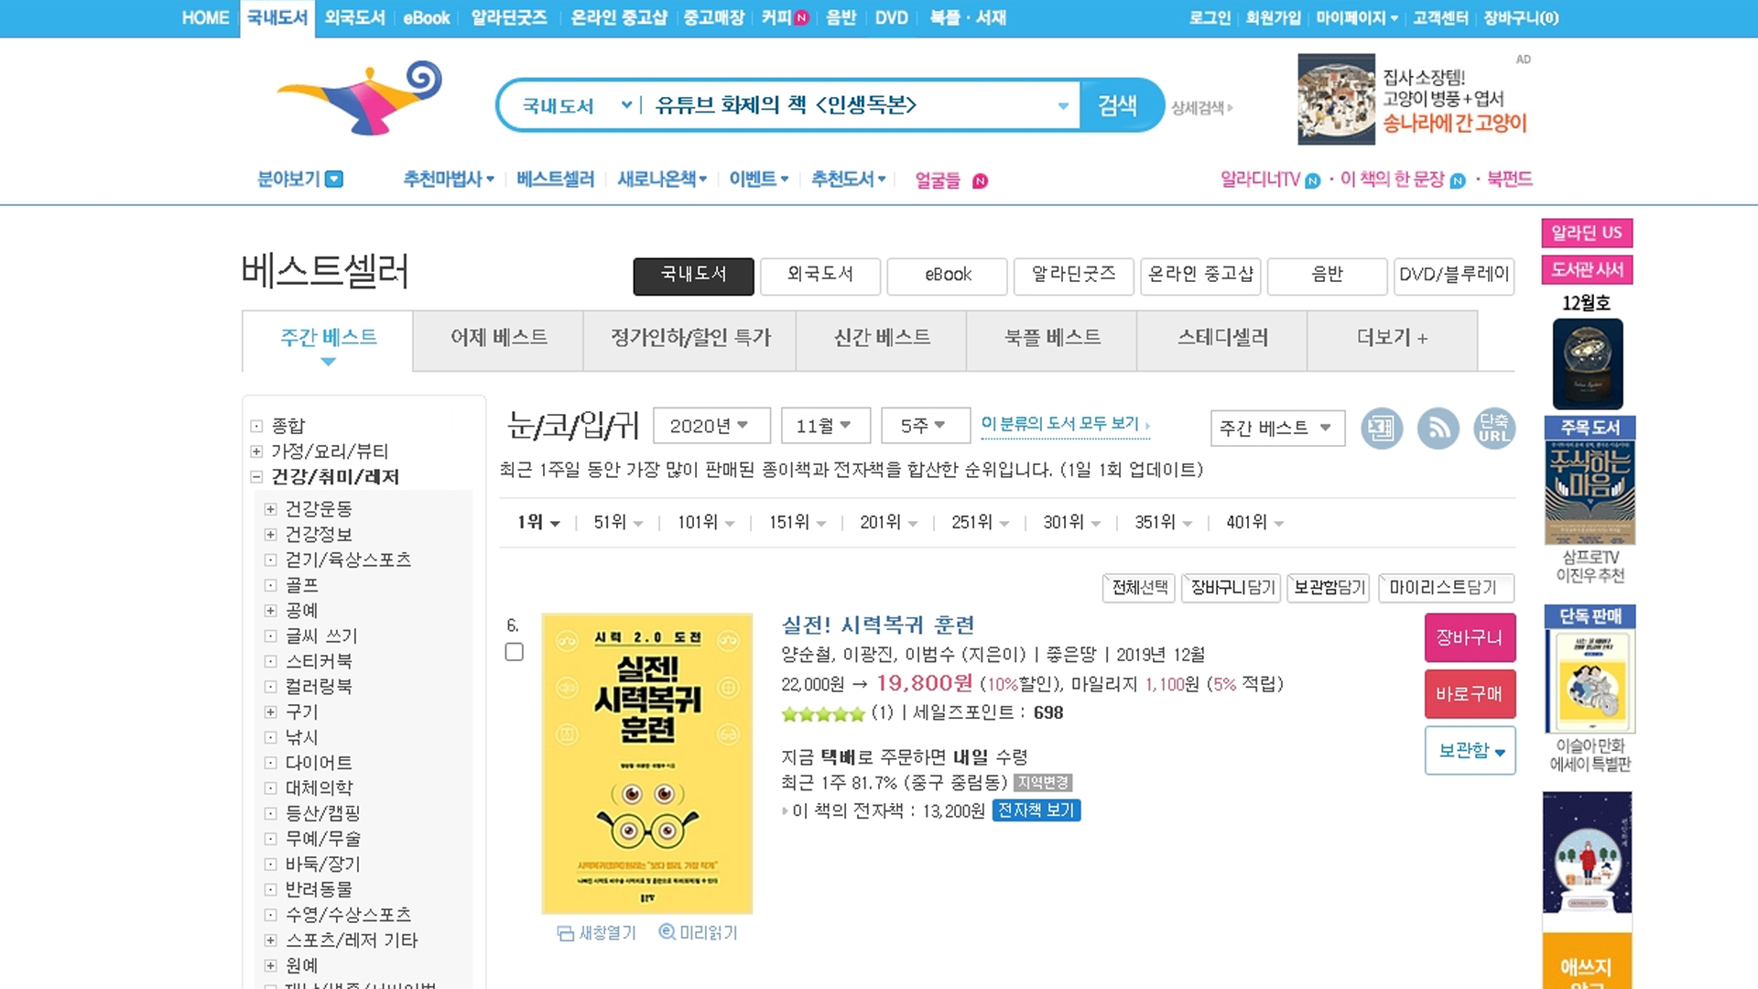This screenshot has height=989, width=1758.
Task: Select the eBook bestseller tab
Action: (947, 275)
